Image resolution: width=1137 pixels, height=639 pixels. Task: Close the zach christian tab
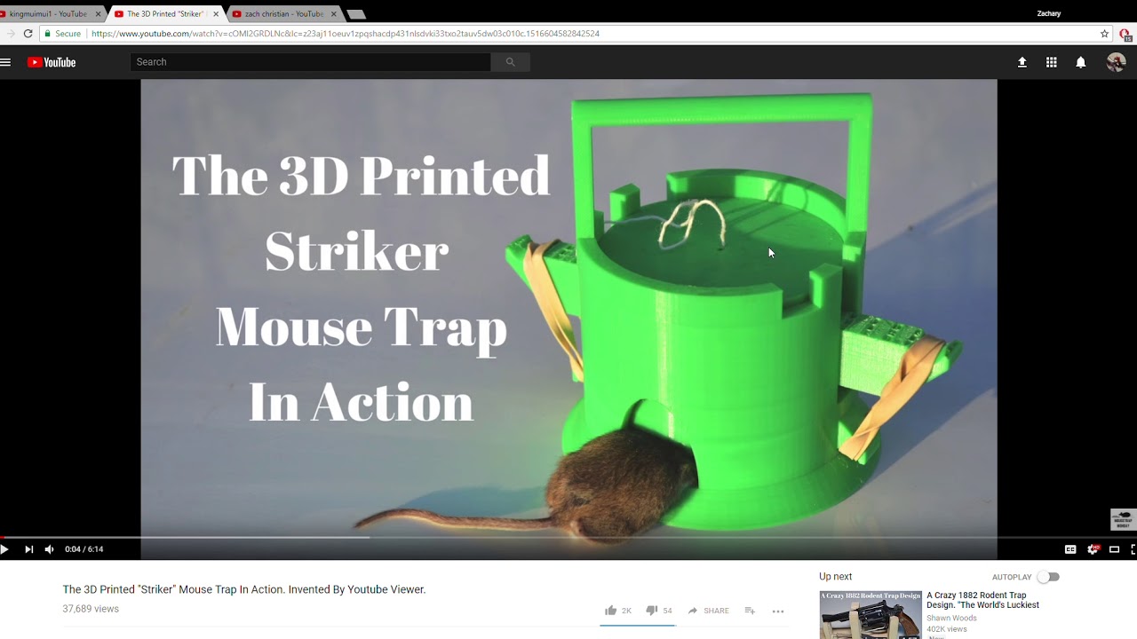334,14
